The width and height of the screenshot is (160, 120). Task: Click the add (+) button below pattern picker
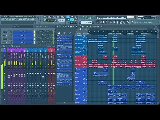coord(64,103)
